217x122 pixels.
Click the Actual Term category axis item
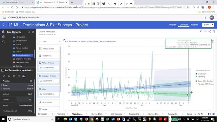[x=48, y=81]
